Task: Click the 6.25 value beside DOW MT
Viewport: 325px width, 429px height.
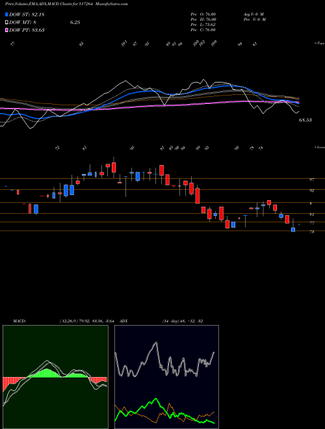Action: 75,23
